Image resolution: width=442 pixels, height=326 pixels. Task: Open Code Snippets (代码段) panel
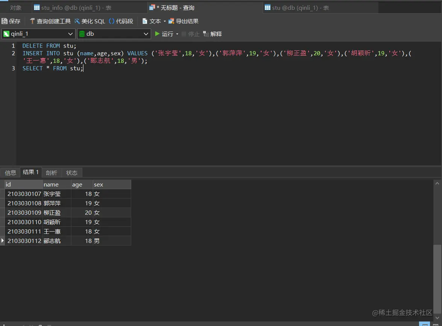click(x=121, y=21)
